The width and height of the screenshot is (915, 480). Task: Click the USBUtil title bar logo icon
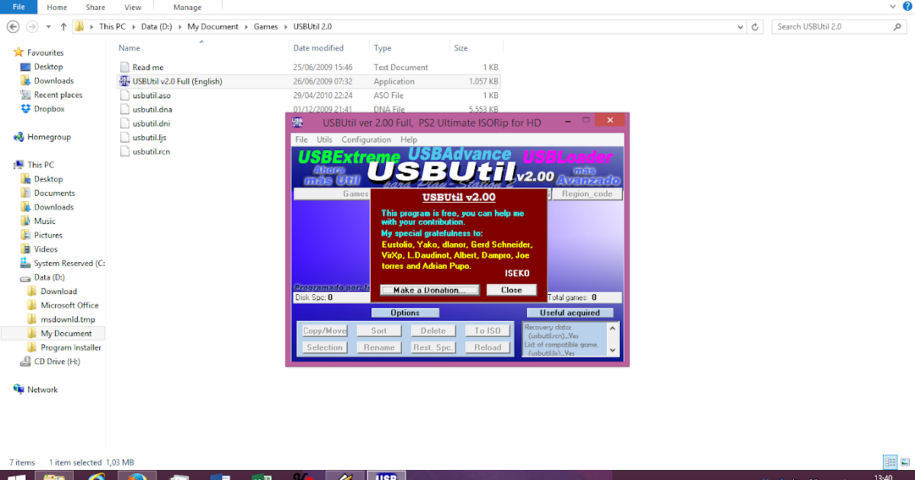pos(297,121)
